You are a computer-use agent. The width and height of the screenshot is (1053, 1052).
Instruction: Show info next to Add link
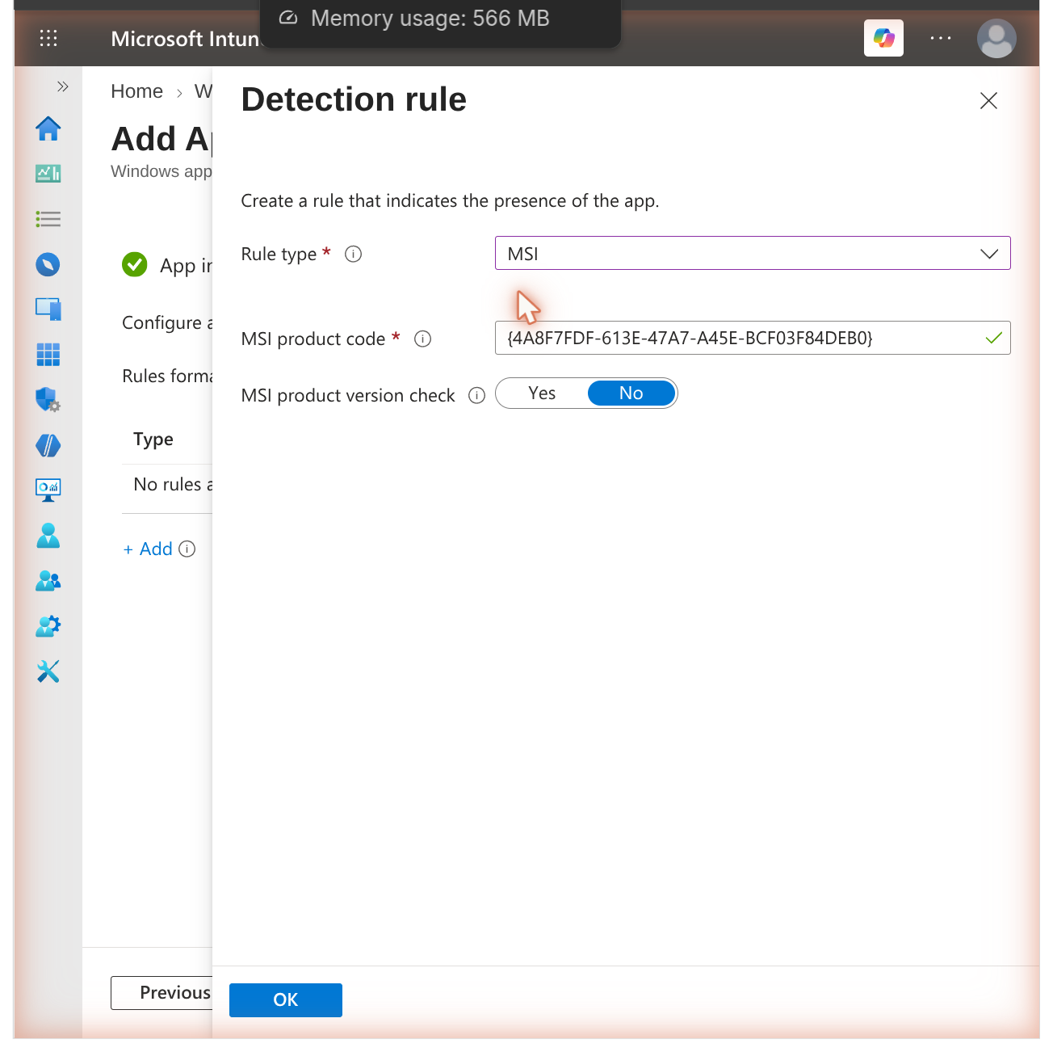point(187,549)
